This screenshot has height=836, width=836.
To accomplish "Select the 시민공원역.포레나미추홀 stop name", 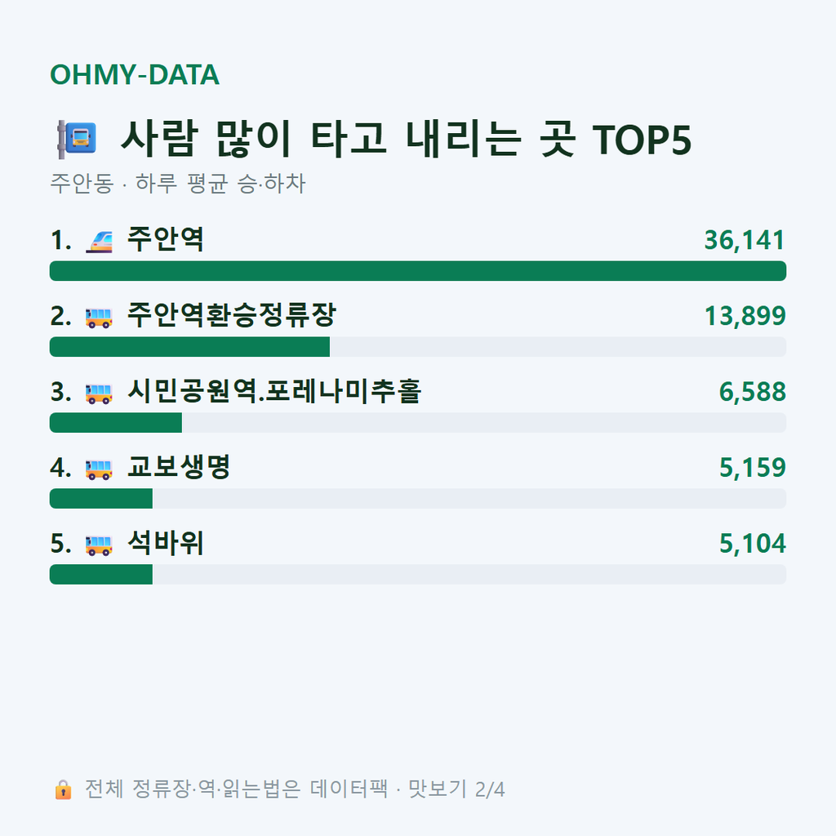I will click(274, 391).
